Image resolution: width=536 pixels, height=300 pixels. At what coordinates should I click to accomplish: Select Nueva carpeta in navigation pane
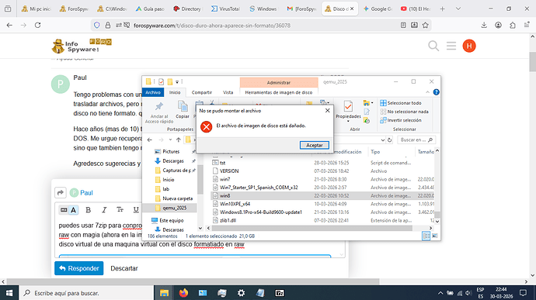tap(177, 198)
